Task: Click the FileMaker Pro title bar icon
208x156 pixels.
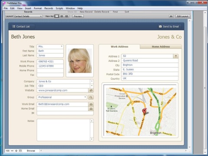Action: (x=4, y=3)
